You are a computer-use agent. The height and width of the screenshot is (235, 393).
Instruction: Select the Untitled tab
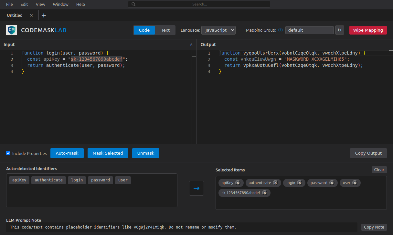(15, 15)
